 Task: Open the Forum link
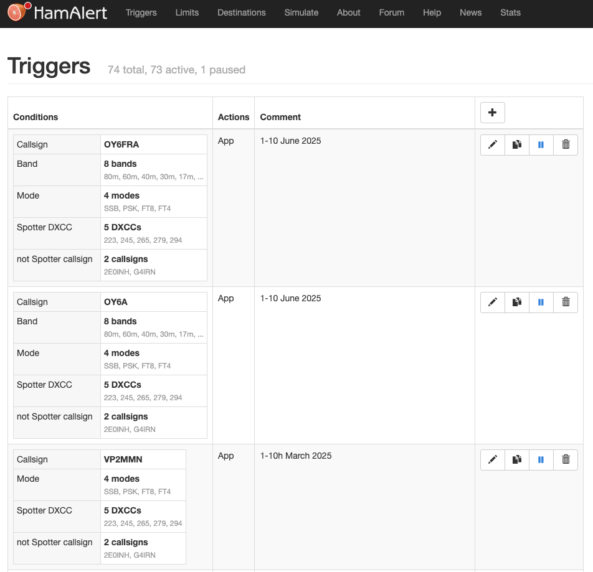tap(391, 12)
